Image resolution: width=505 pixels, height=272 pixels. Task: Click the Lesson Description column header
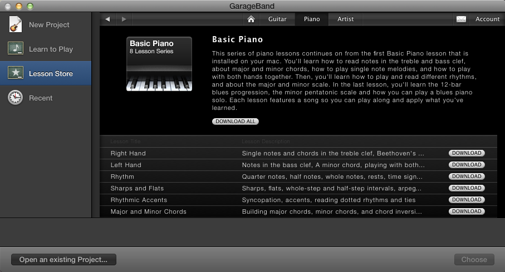click(x=266, y=142)
